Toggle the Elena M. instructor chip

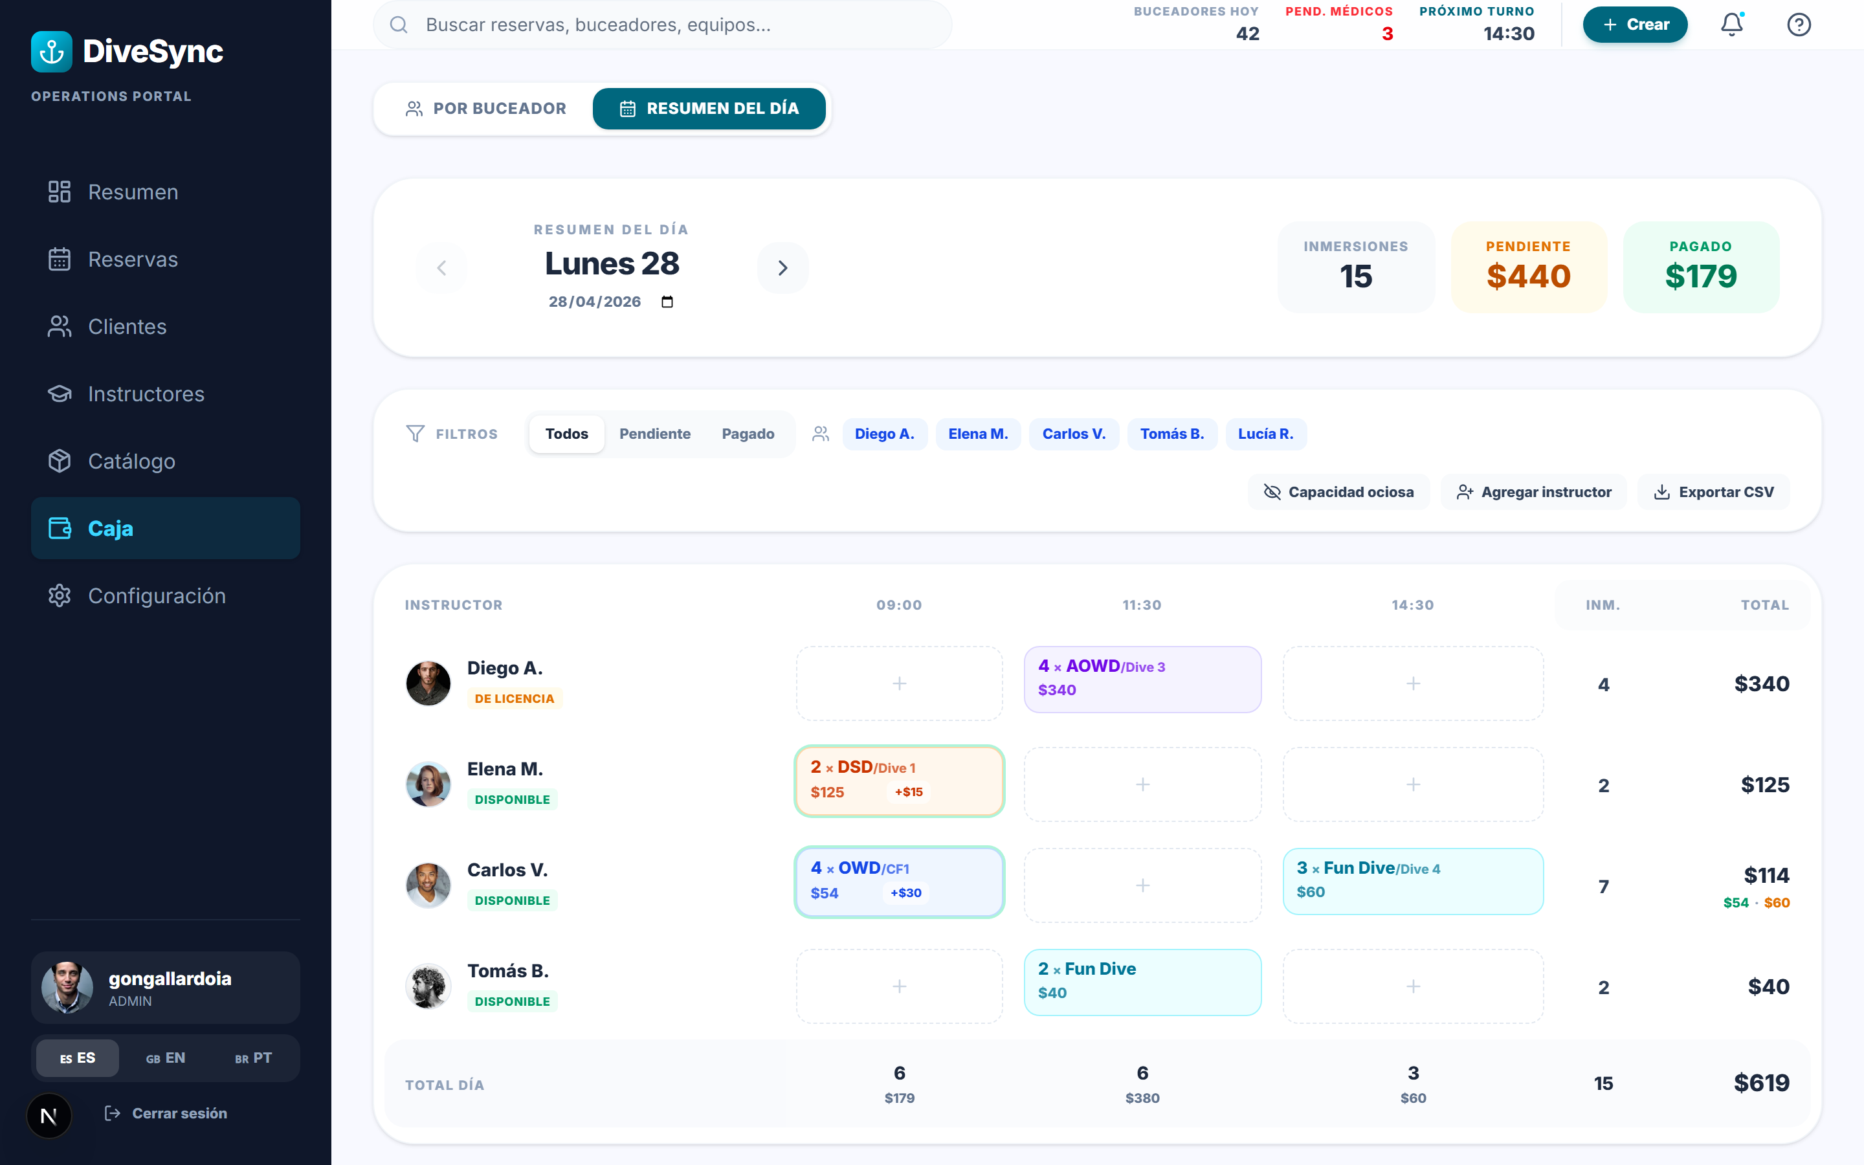pos(977,434)
